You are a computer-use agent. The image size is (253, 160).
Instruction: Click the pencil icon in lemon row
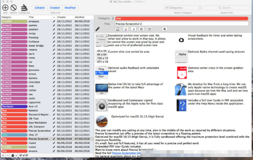tap(54, 74)
